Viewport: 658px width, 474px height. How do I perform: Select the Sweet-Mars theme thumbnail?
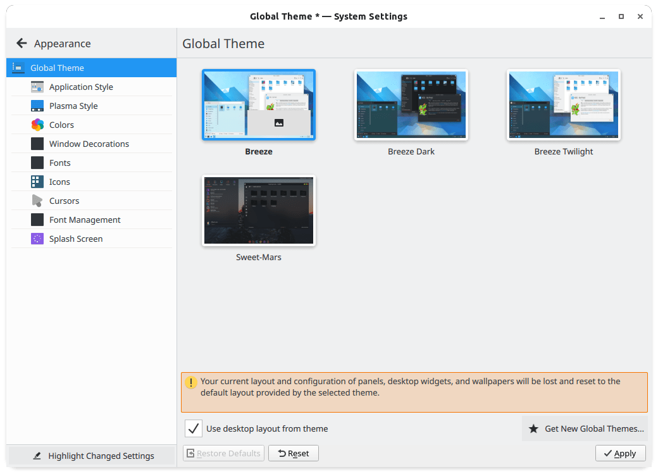[x=258, y=210]
